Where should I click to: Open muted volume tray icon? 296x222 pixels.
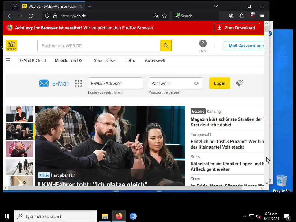[258, 216]
